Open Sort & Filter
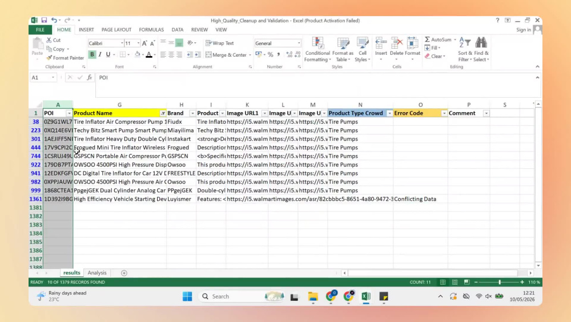This screenshot has height=322, width=571. [x=465, y=50]
